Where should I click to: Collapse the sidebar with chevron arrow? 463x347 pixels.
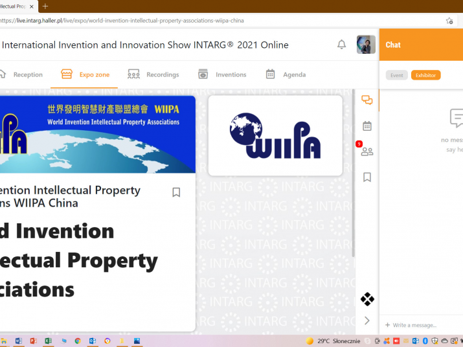367,320
